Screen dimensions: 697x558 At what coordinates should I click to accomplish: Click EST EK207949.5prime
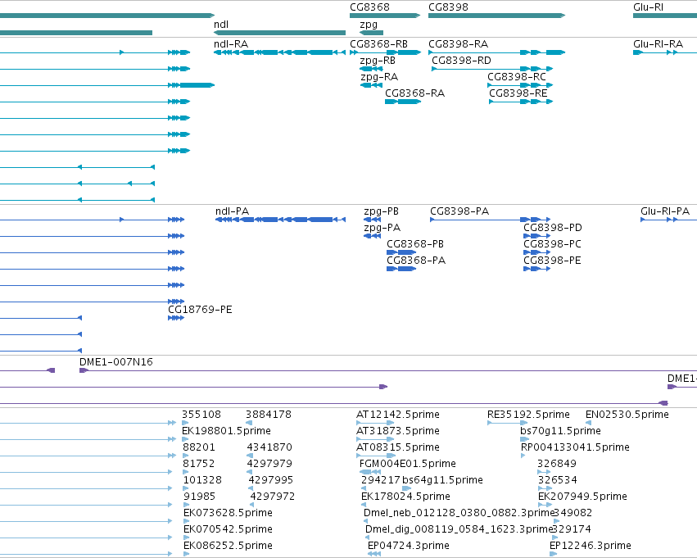[583, 497]
